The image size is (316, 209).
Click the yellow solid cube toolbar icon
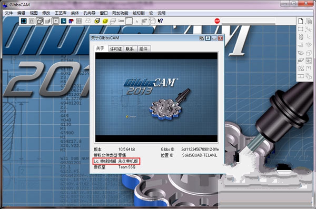click(97, 21)
